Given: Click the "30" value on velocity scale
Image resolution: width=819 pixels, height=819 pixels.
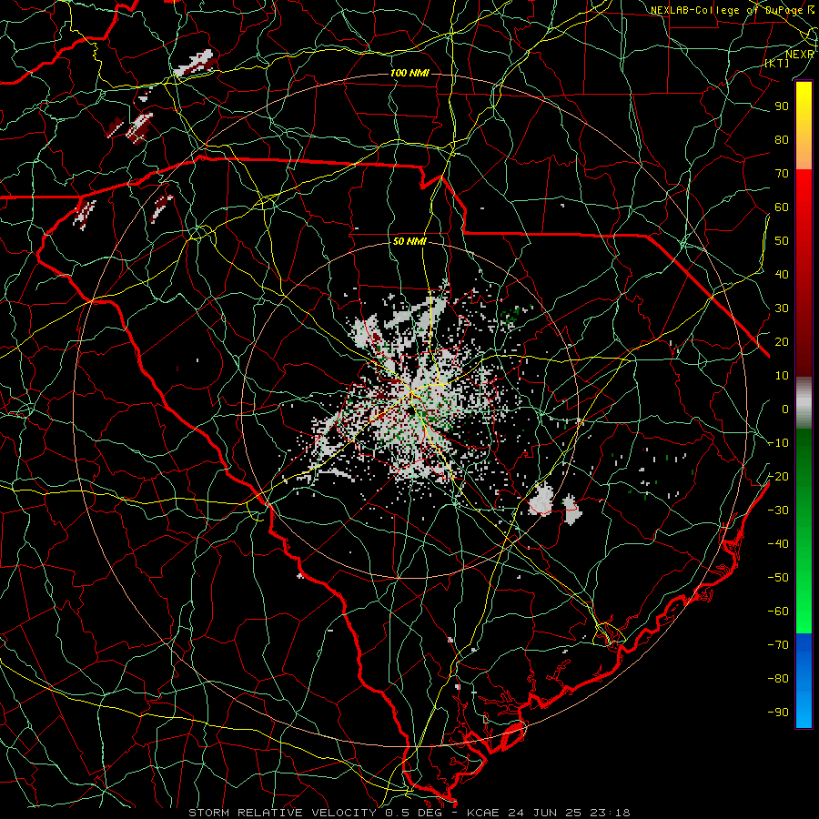Looking at the screenshot, I should click(782, 308).
